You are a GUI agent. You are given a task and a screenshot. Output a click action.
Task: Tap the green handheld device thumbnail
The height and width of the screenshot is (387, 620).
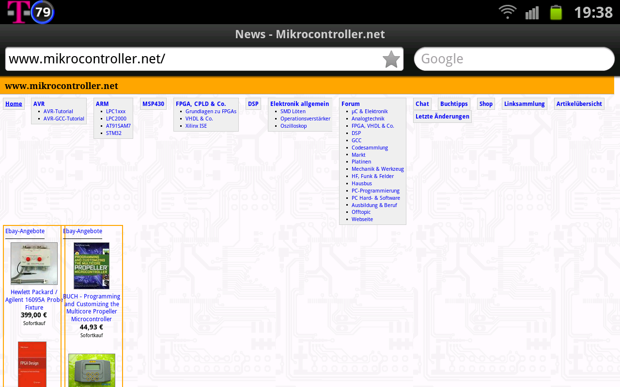(x=92, y=370)
